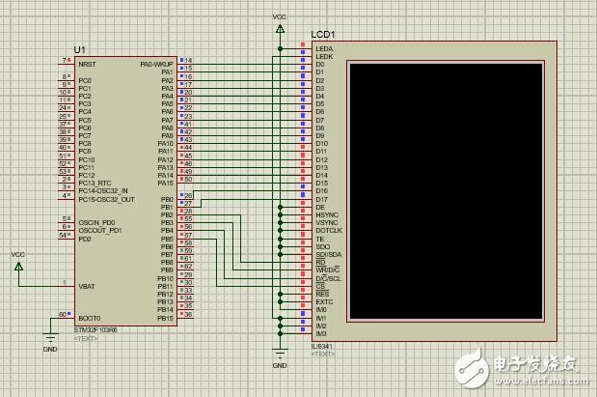Click the D17 pin label on LCD1

coord(322,199)
